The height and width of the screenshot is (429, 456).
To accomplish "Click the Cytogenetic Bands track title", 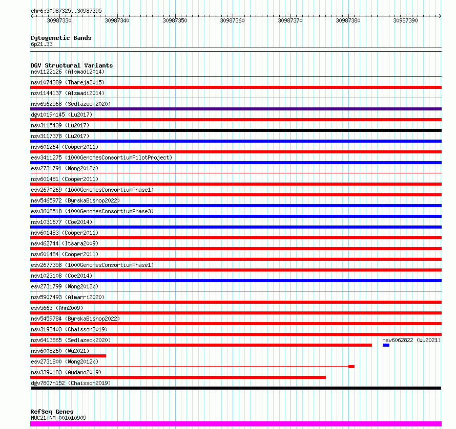I will (61, 38).
